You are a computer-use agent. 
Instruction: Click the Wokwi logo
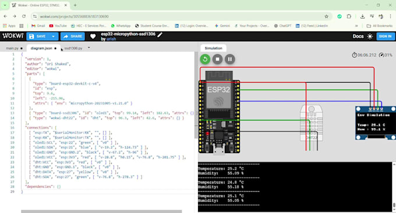click(x=13, y=36)
